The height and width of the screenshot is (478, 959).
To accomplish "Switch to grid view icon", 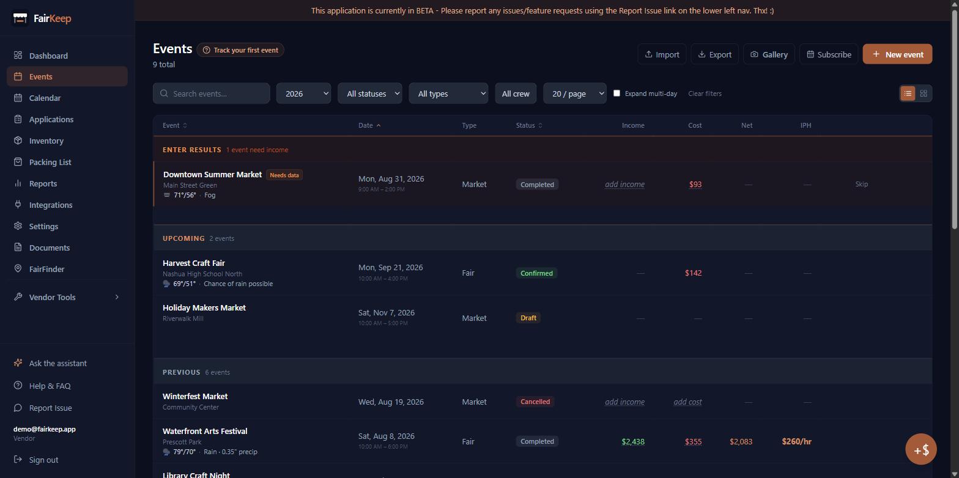I will click(924, 94).
